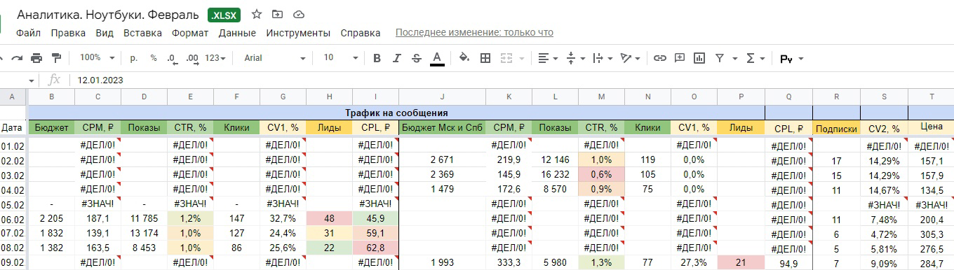Toggle italic formatting
954x270 pixels.
[x=396, y=58]
